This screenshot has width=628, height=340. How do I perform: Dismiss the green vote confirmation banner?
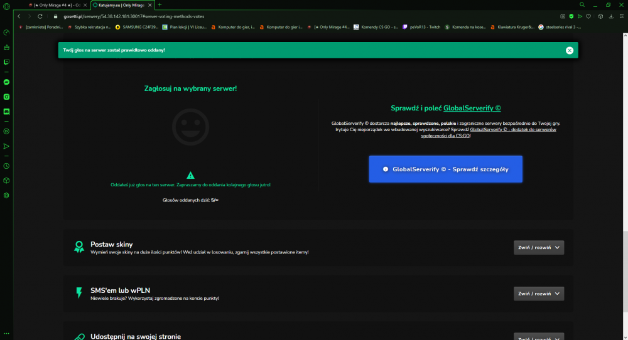(x=570, y=50)
